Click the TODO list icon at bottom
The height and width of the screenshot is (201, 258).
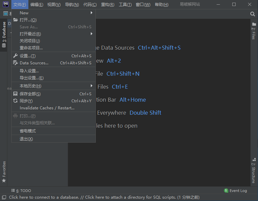point(13,190)
